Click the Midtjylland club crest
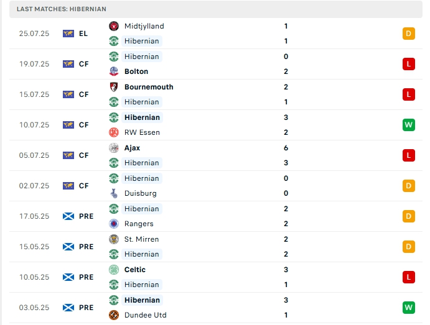The width and height of the screenshot is (430, 325). [114, 26]
